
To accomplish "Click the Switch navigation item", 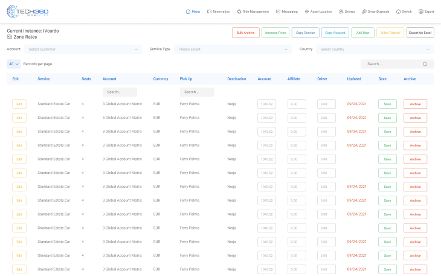I will (404, 11).
